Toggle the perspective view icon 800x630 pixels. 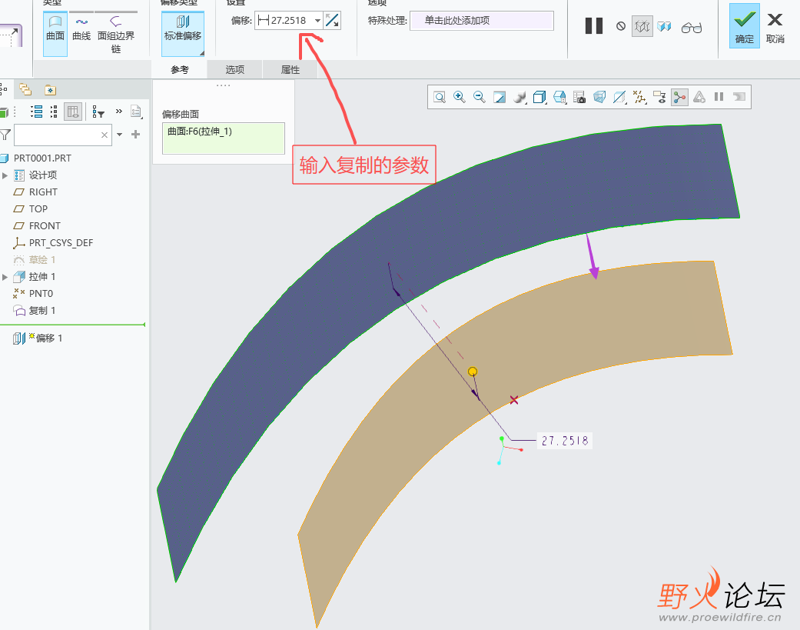599,97
